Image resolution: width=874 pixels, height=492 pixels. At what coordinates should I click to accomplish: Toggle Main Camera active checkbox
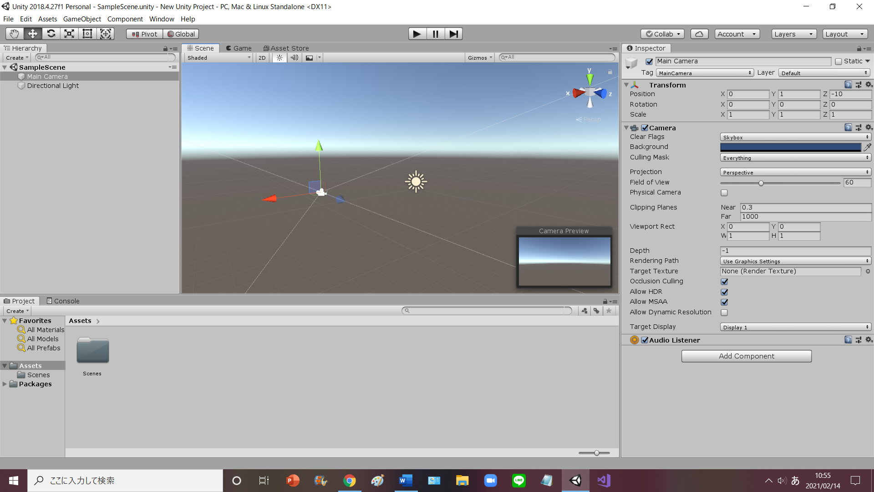649,61
